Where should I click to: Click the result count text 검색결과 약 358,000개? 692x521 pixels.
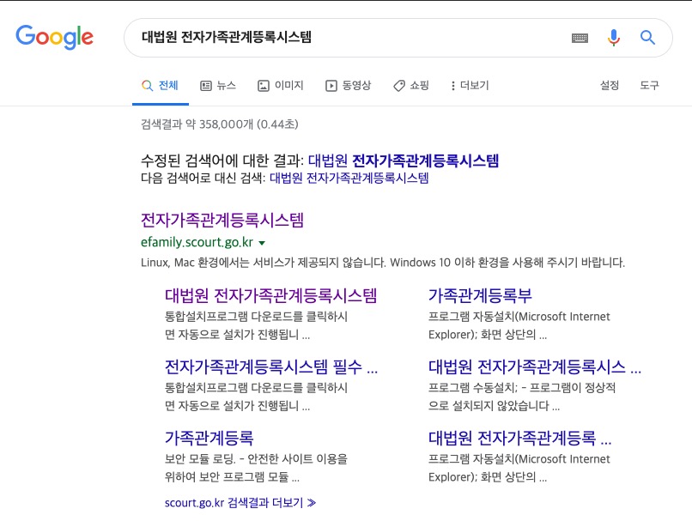[x=219, y=124]
